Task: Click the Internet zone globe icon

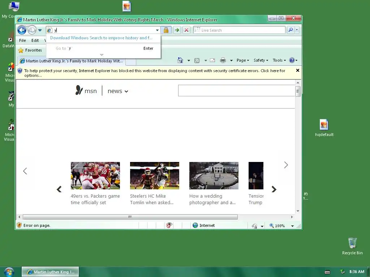Action: point(195,225)
